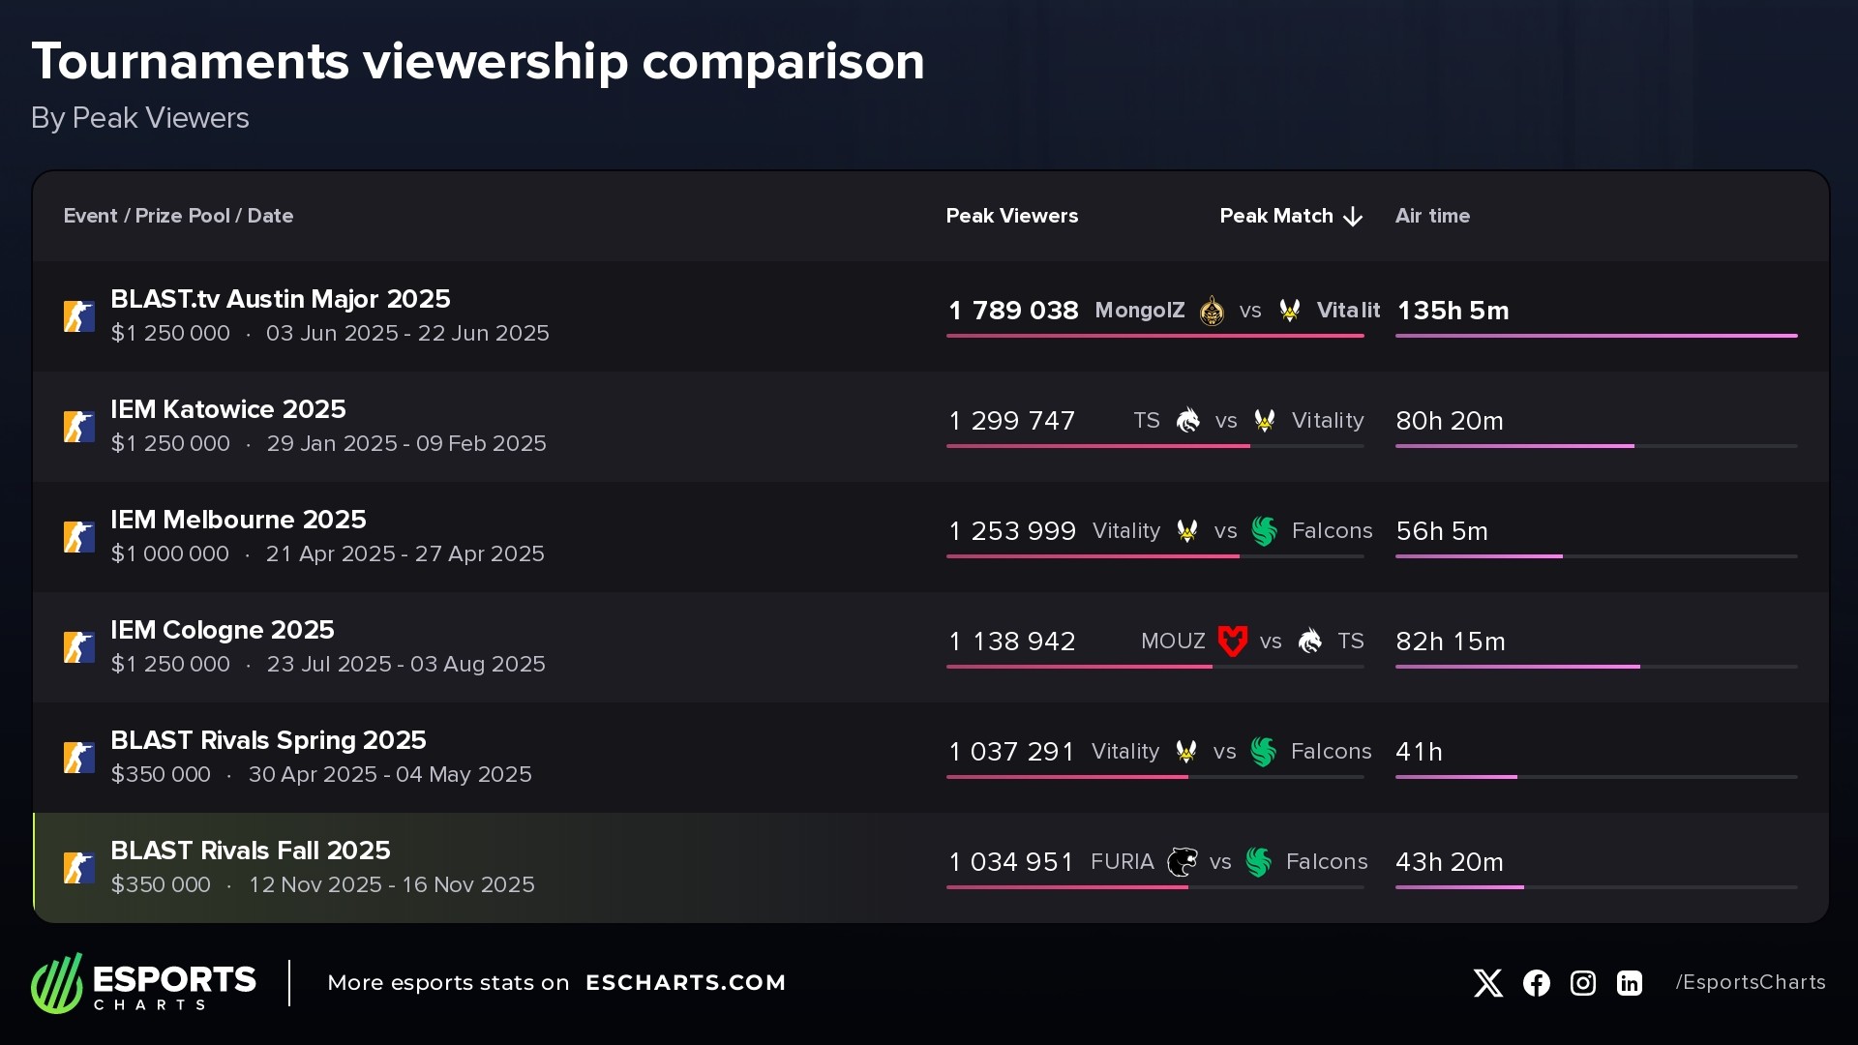The height and width of the screenshot is (1045, 1858).
Task: Open the ESCHARTS.COM link
Action: coord(685,983)
